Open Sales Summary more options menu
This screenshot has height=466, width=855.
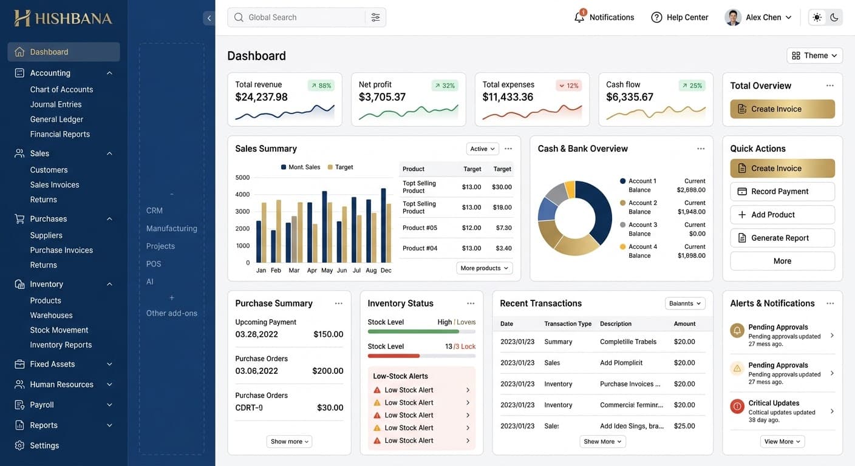[508, 149]
